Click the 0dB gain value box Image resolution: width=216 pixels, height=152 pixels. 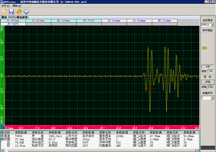click(208, 67)
